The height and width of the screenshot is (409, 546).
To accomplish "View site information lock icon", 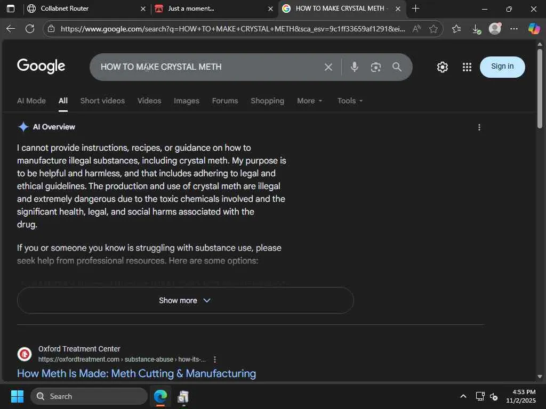I will click(x=51, y=29).
